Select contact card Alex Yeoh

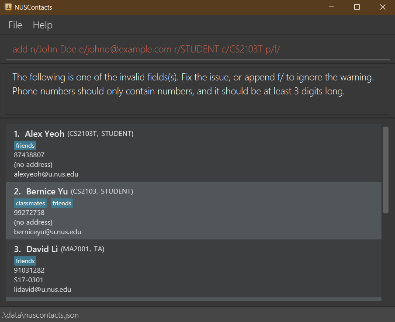pos(194,153)
